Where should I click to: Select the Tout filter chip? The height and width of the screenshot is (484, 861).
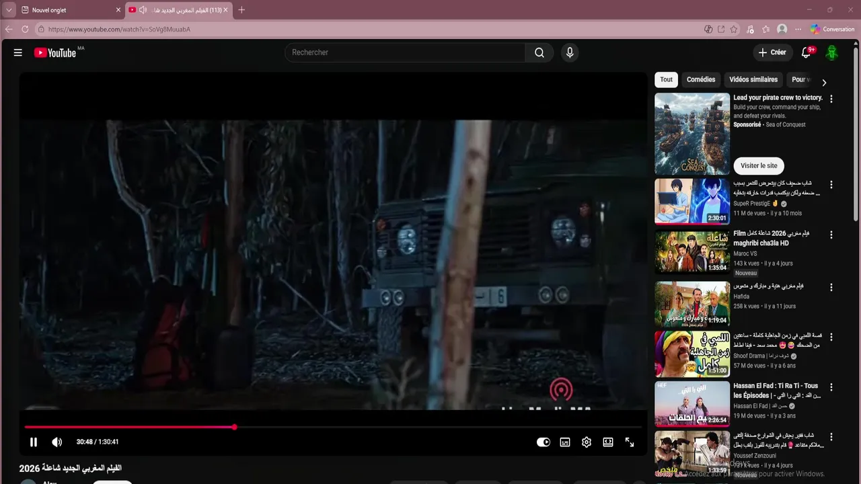666,79
